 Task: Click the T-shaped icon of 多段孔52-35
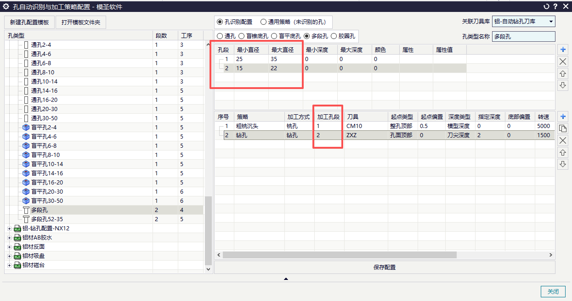click(x=26, y=219)
